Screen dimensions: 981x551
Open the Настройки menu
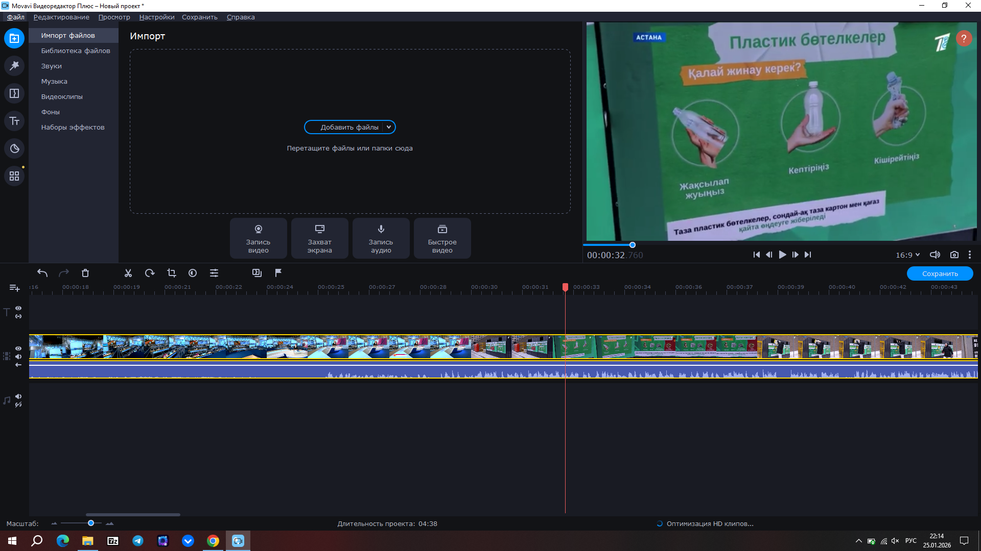point(156,17)
